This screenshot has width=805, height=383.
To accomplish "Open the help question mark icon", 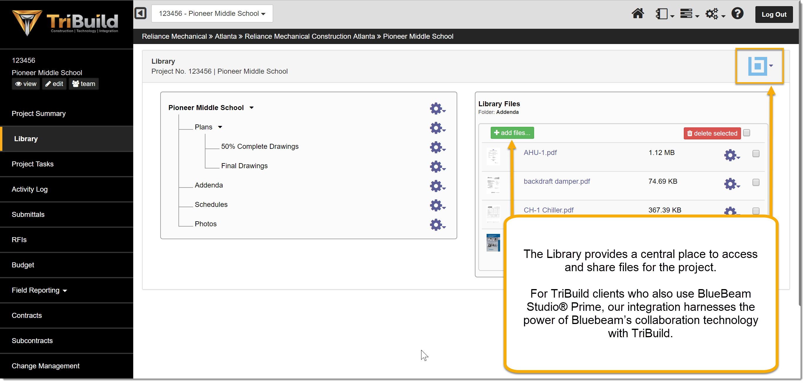I will (x=737, y=14).
